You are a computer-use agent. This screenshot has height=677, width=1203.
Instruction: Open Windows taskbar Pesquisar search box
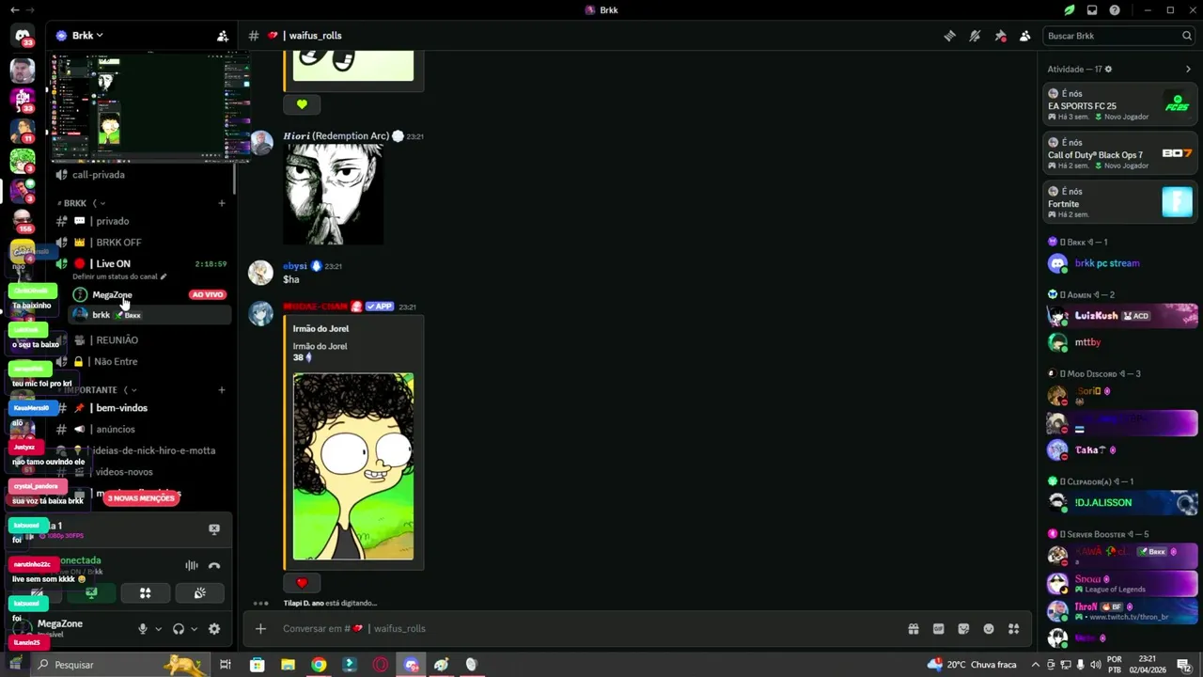coord(99,665)
